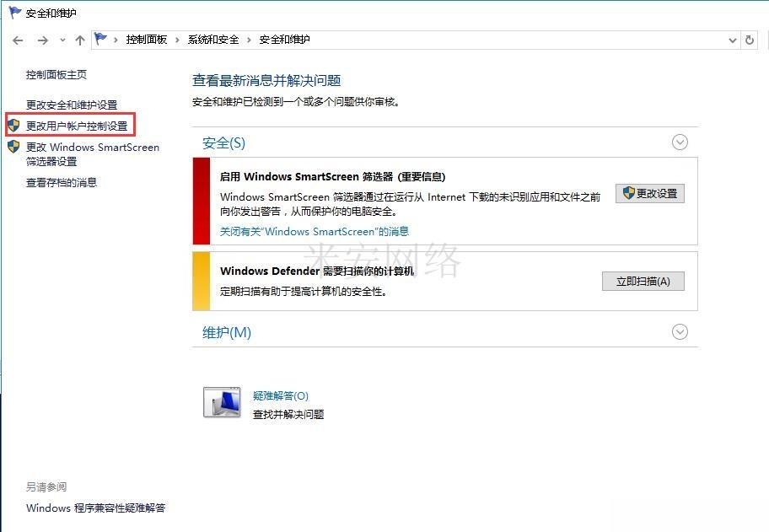This screenshot has width=769, height=532.
Task: Collapse the 安全(S) section chevron
Action: click(680, 142)
